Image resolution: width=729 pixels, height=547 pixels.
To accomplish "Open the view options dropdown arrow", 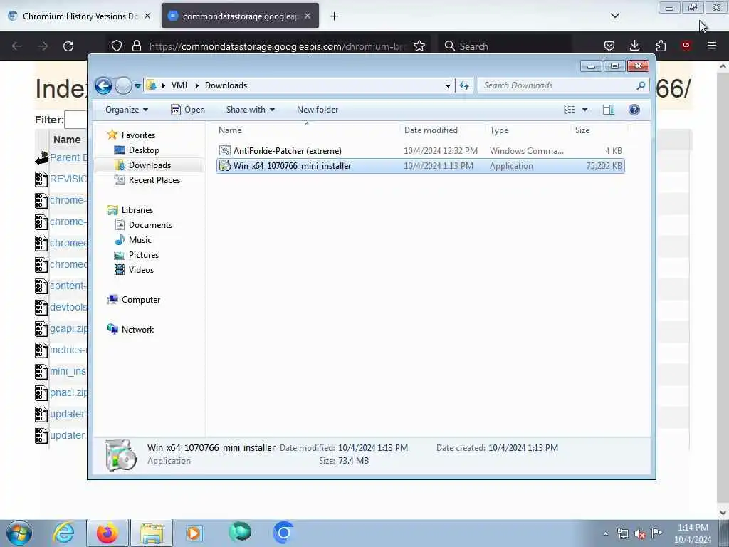I will (585, 110).
